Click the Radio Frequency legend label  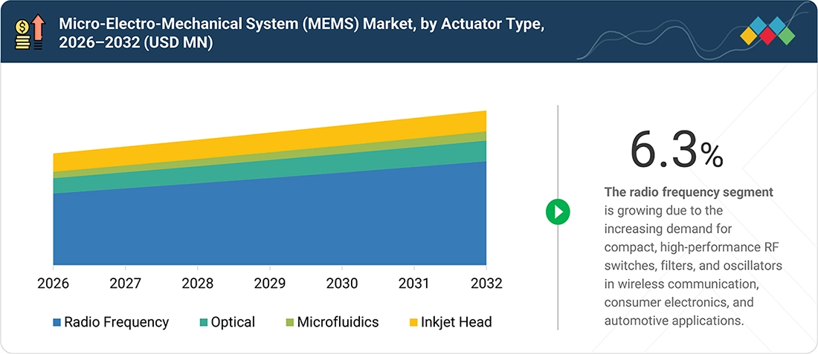(x=116, y=322)
